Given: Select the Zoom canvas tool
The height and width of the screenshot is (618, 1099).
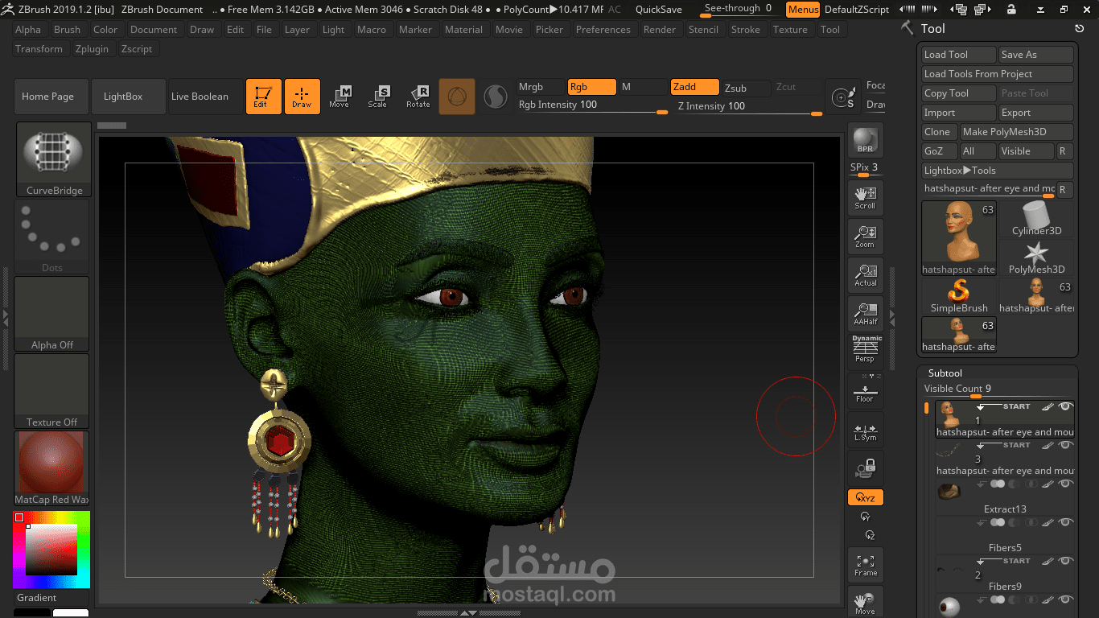Looking at the screenshot, I should coord(865,237).
